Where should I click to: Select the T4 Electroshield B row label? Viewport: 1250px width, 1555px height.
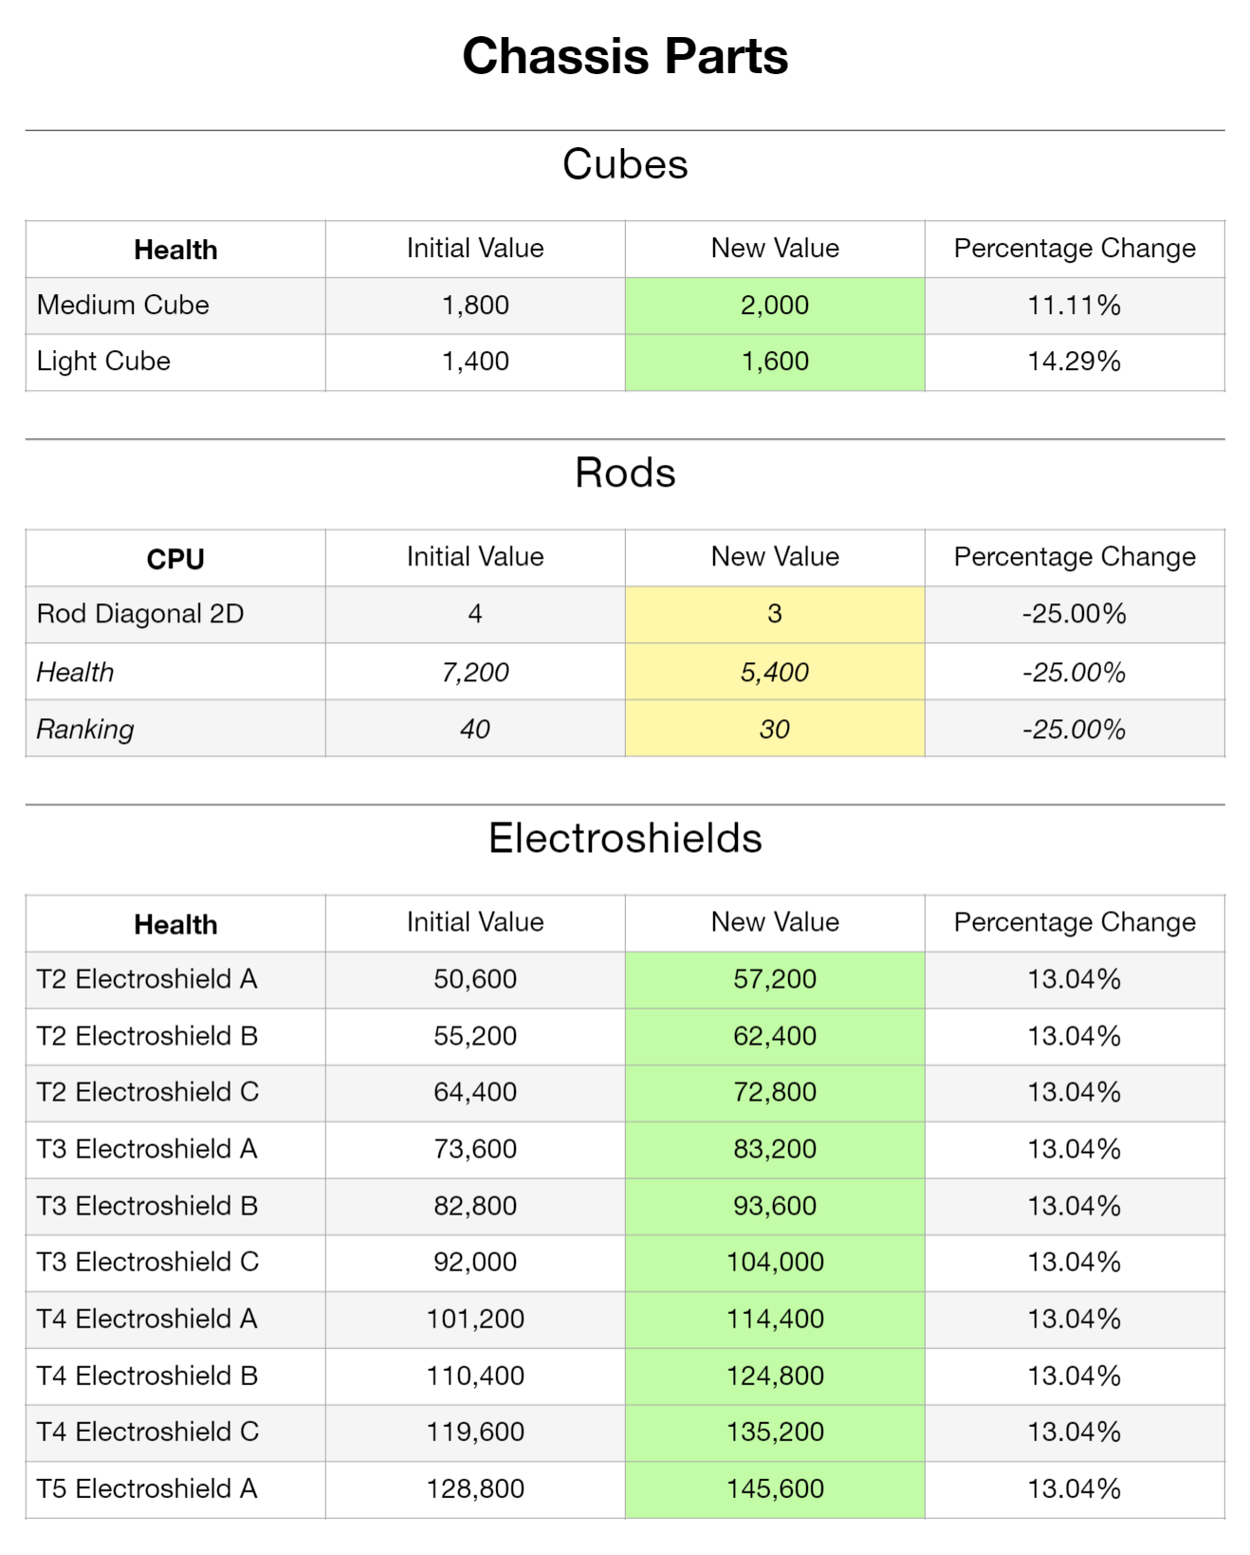pos(147,1376)
